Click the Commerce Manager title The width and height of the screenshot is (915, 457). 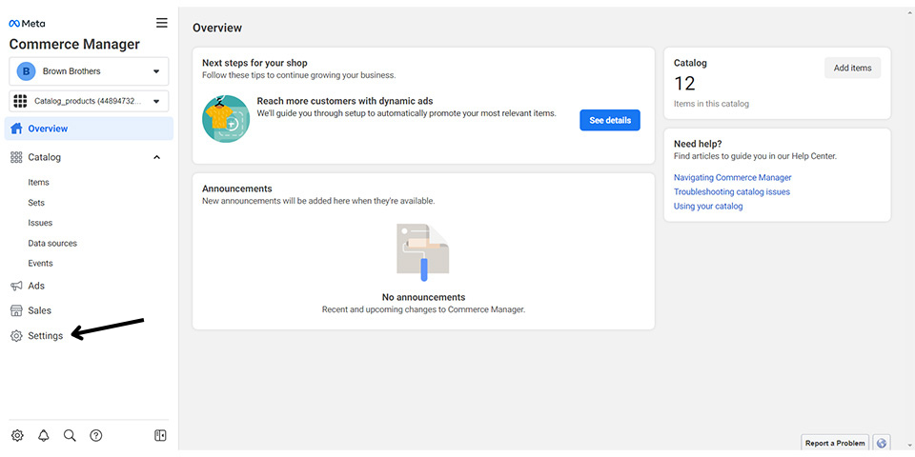(74, 45)
